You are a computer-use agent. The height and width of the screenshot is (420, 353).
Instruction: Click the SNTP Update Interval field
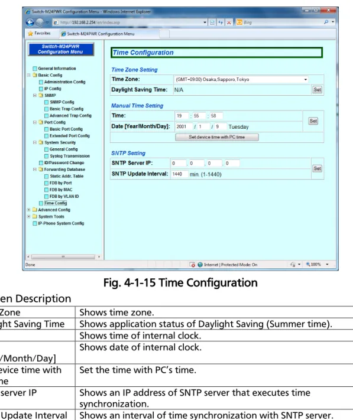(x=179, y=174)
